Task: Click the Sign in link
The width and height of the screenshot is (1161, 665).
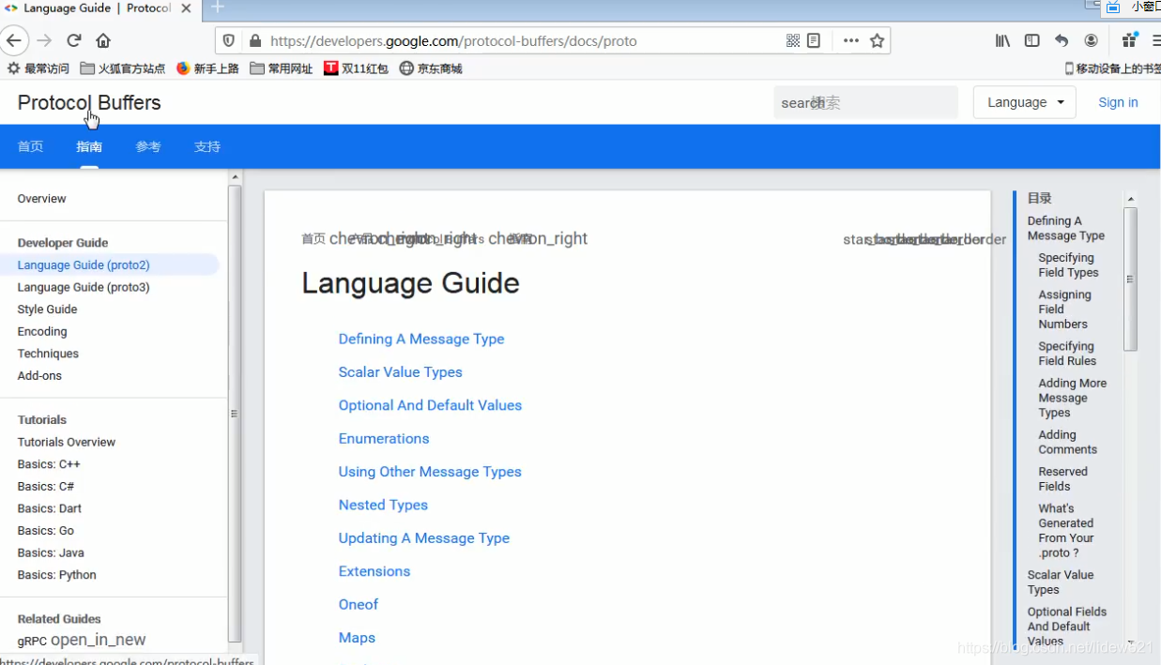Action: click(1118, 102)
